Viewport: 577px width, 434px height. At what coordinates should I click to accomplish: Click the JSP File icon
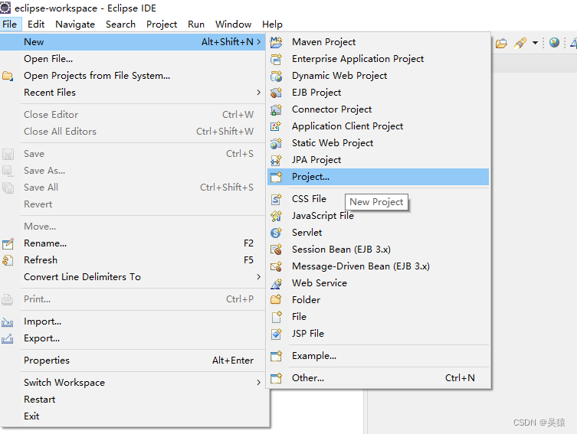[276, 334]
